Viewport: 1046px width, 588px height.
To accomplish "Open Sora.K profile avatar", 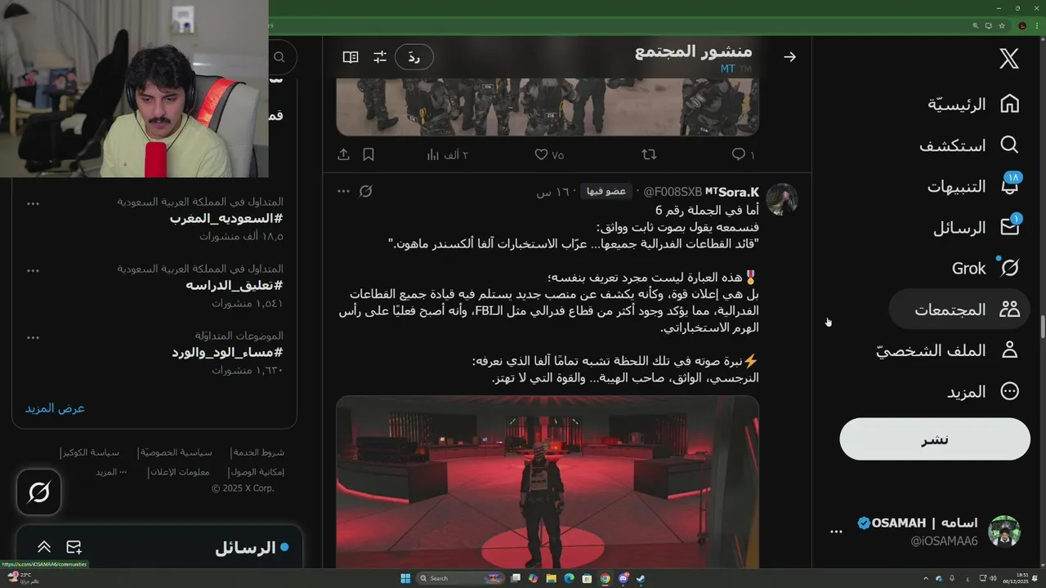I will (x=782, y=199).
